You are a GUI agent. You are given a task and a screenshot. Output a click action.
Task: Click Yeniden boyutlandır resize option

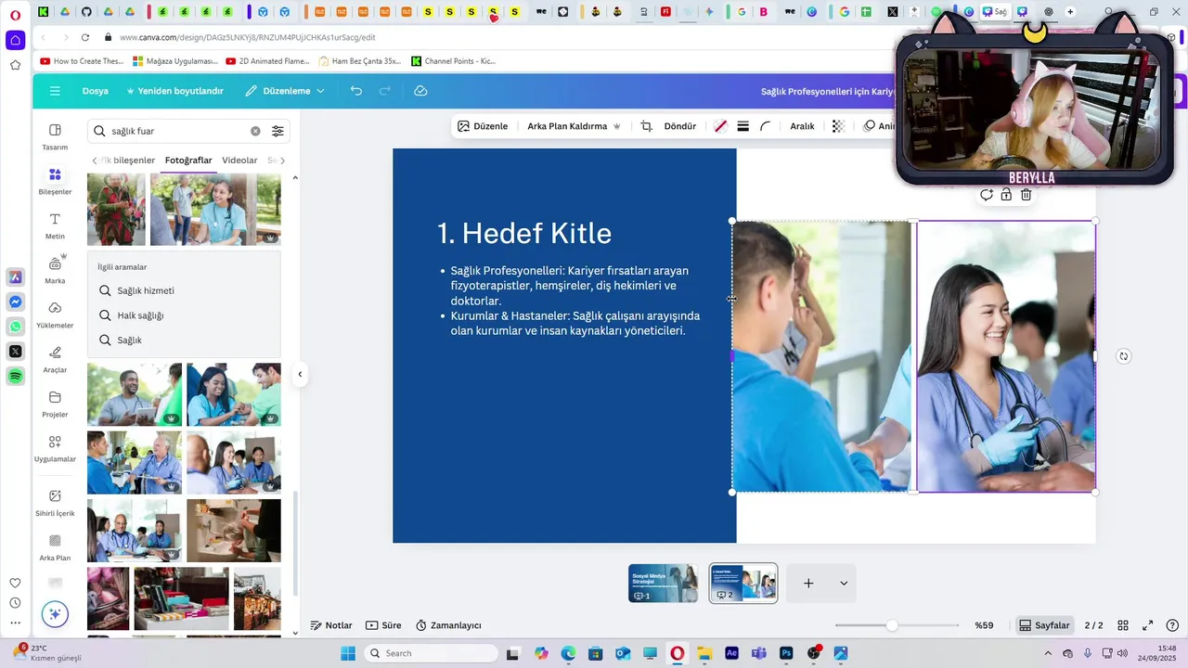pos(174,91)
